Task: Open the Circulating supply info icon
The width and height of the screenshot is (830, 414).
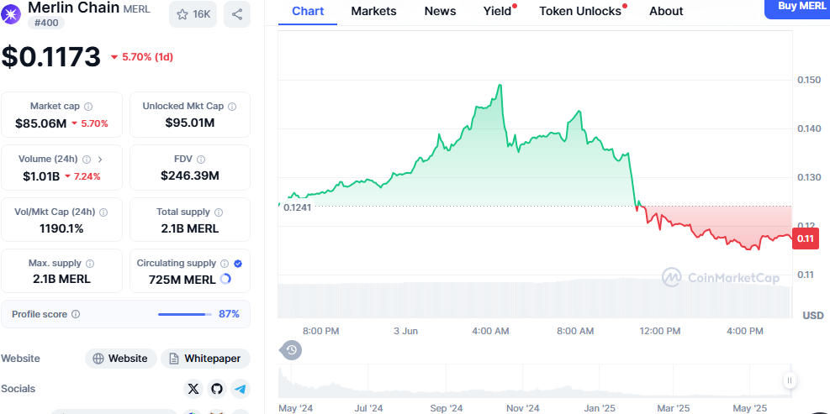Action: point(225,264)
